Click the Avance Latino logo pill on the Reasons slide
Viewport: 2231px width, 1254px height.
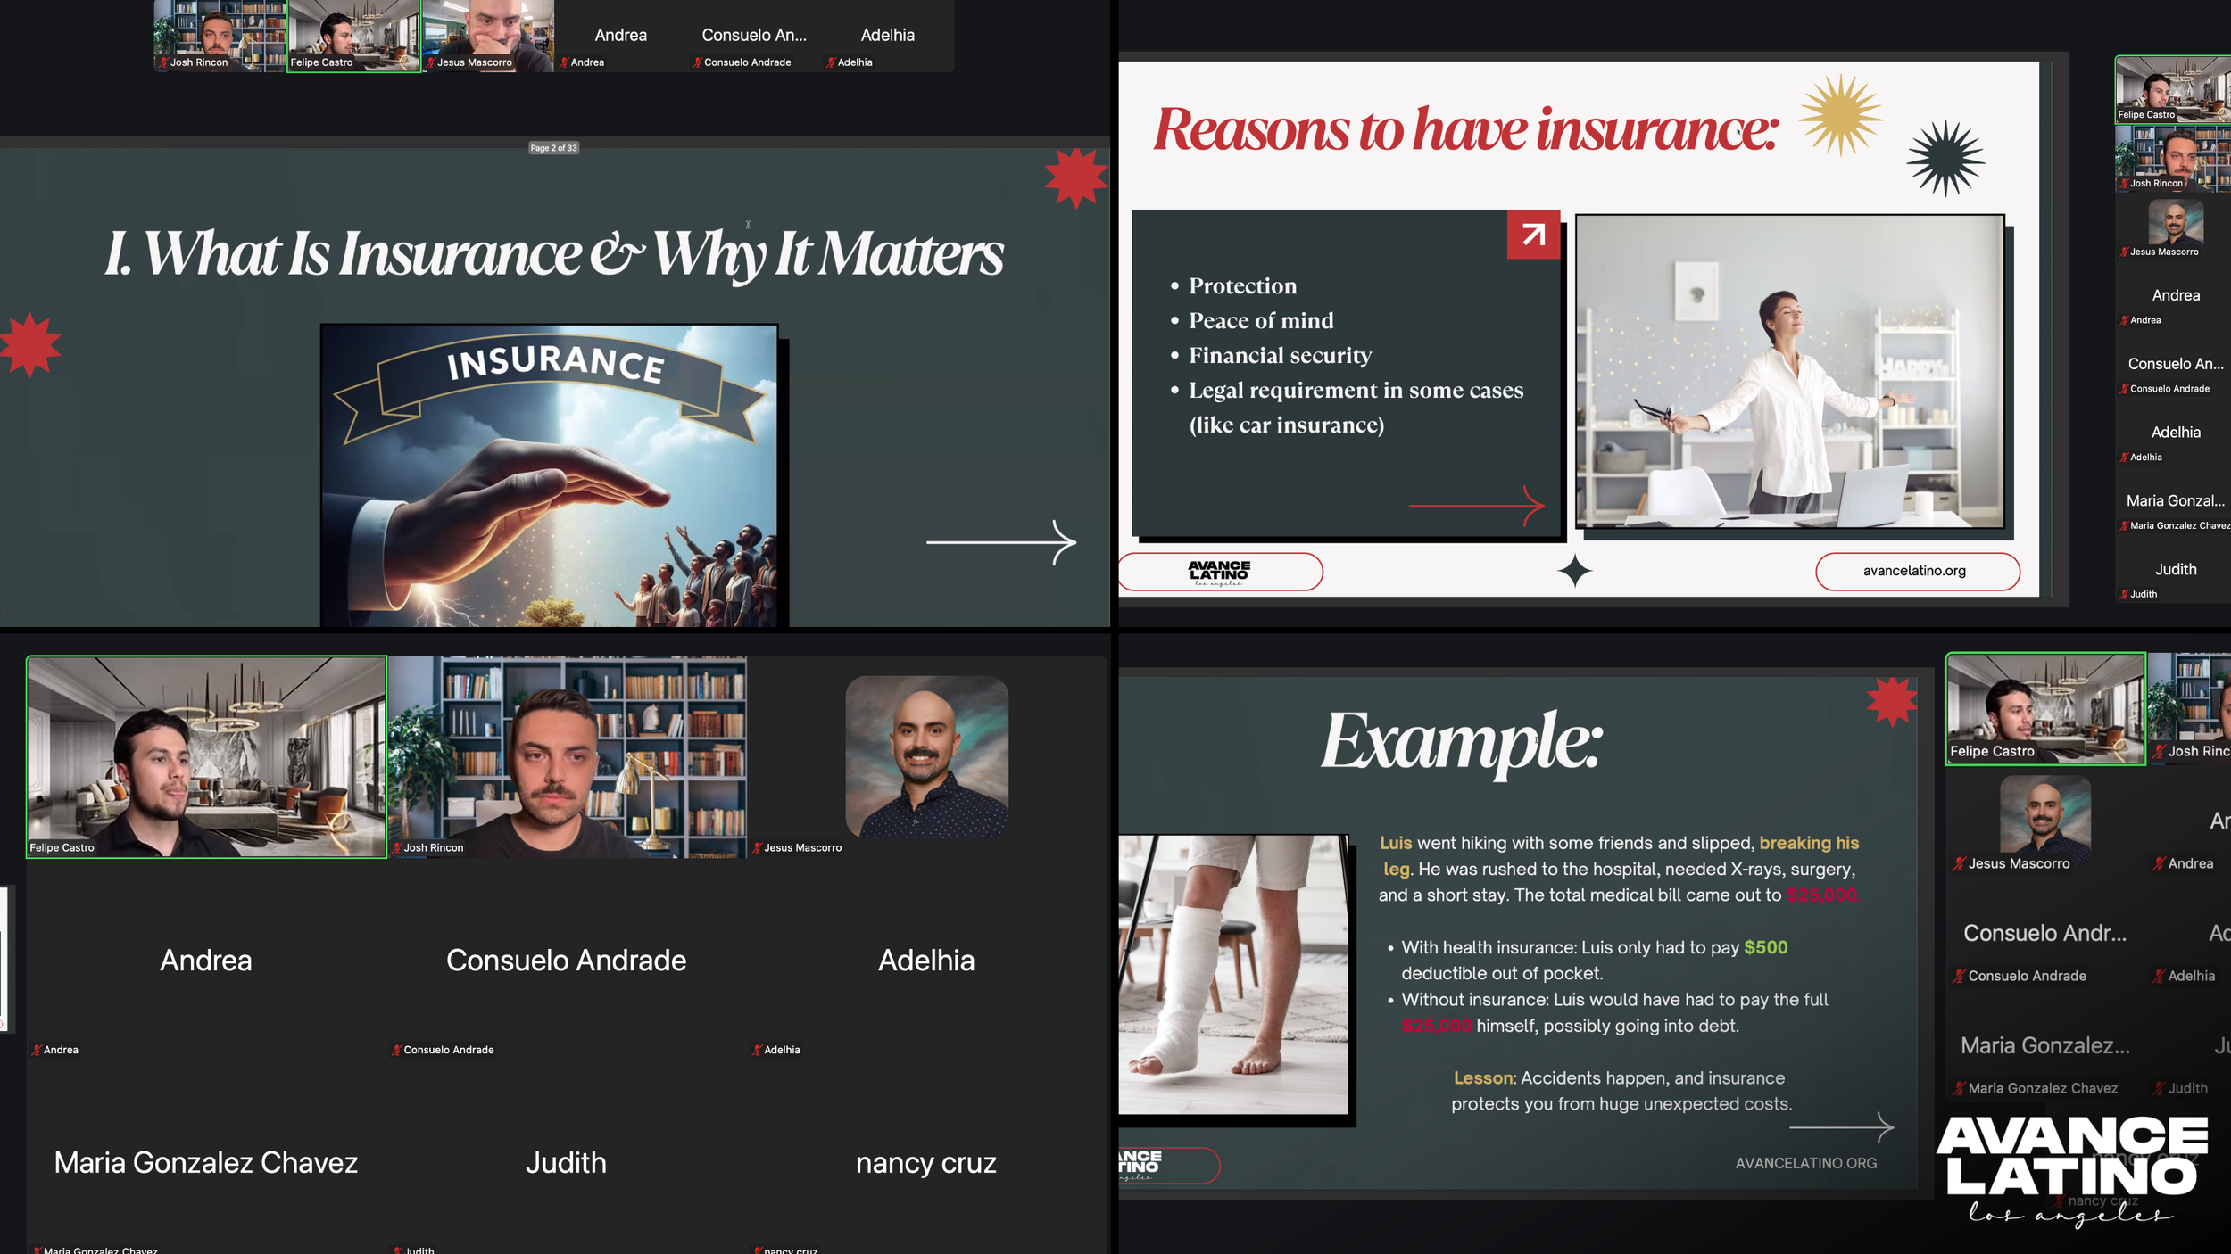(1219, 572)
